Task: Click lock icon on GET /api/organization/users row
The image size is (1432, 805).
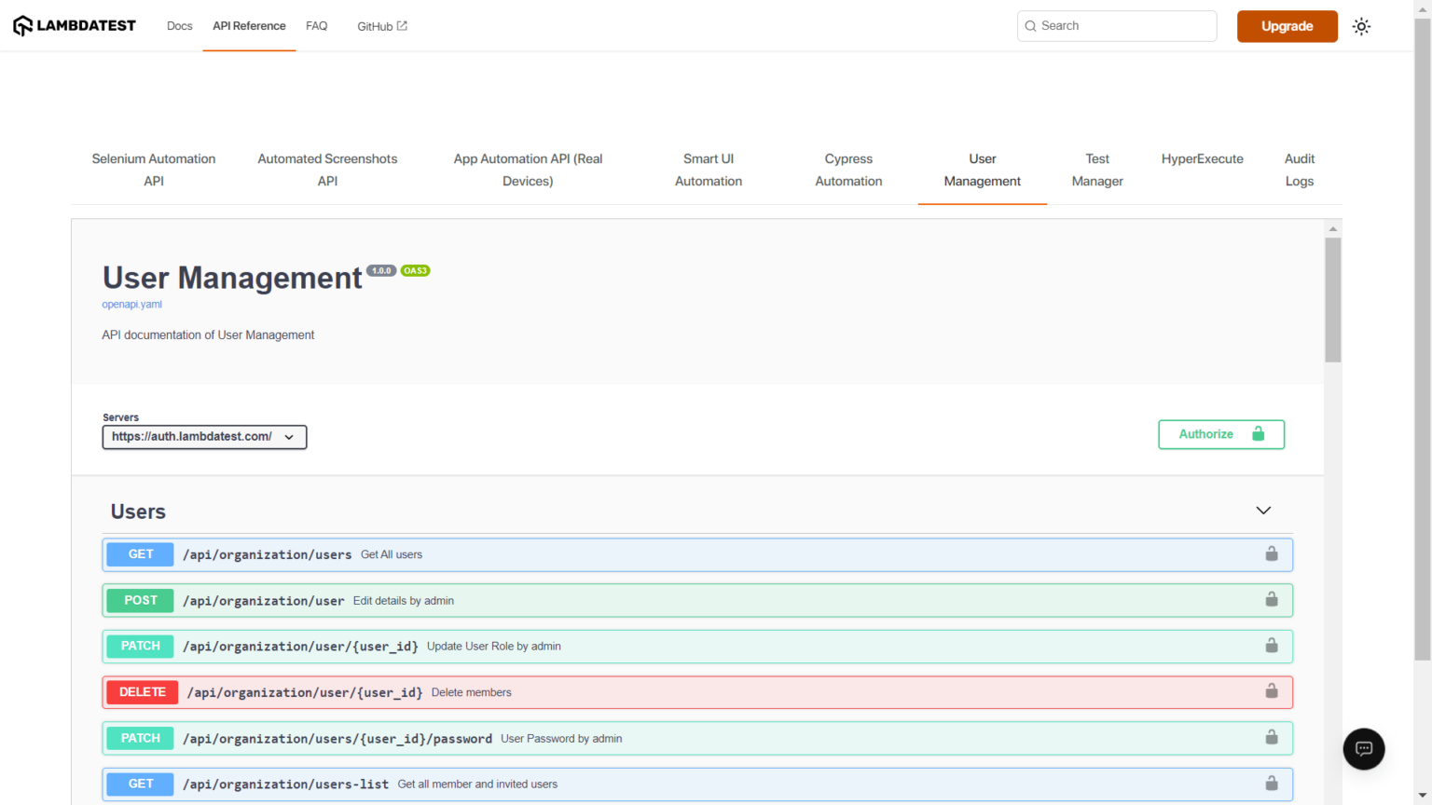Action: click(1271, 554)
